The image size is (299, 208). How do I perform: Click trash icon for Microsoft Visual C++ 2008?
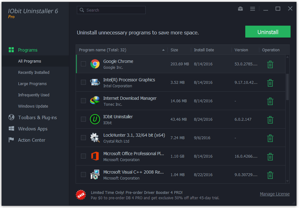[270, 175]
